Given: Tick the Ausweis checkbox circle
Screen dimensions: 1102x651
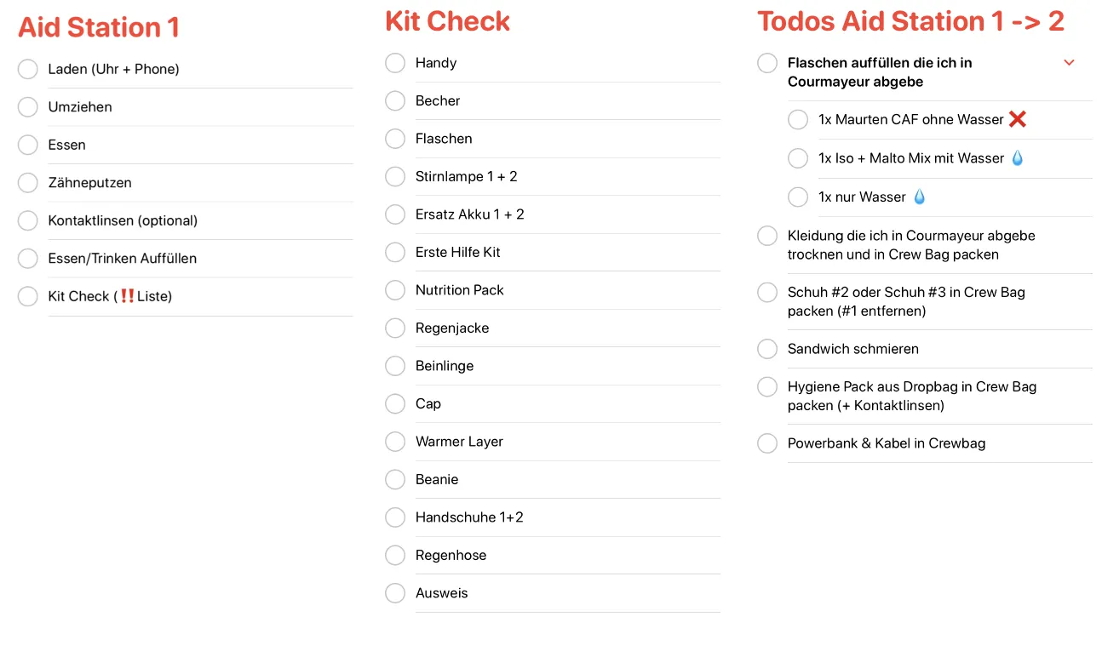Looking at the screenshot, I should click(x=395, y=593).
